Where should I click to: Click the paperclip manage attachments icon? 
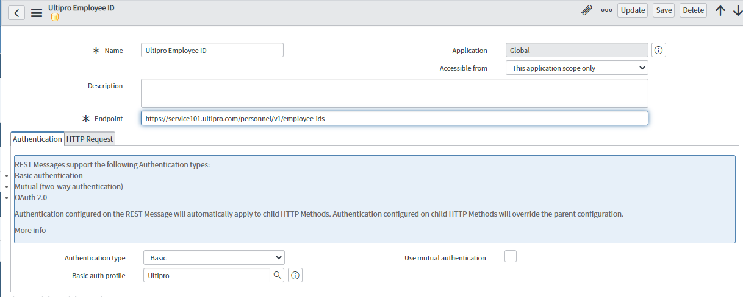tap(586, 10)
